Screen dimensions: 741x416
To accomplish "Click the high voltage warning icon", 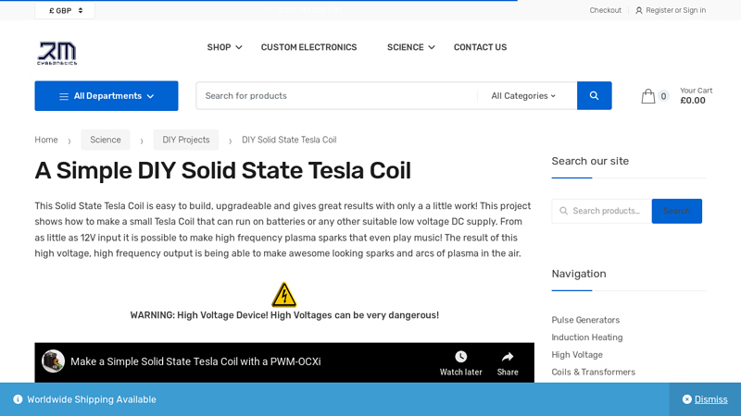I will click(284, 295).
